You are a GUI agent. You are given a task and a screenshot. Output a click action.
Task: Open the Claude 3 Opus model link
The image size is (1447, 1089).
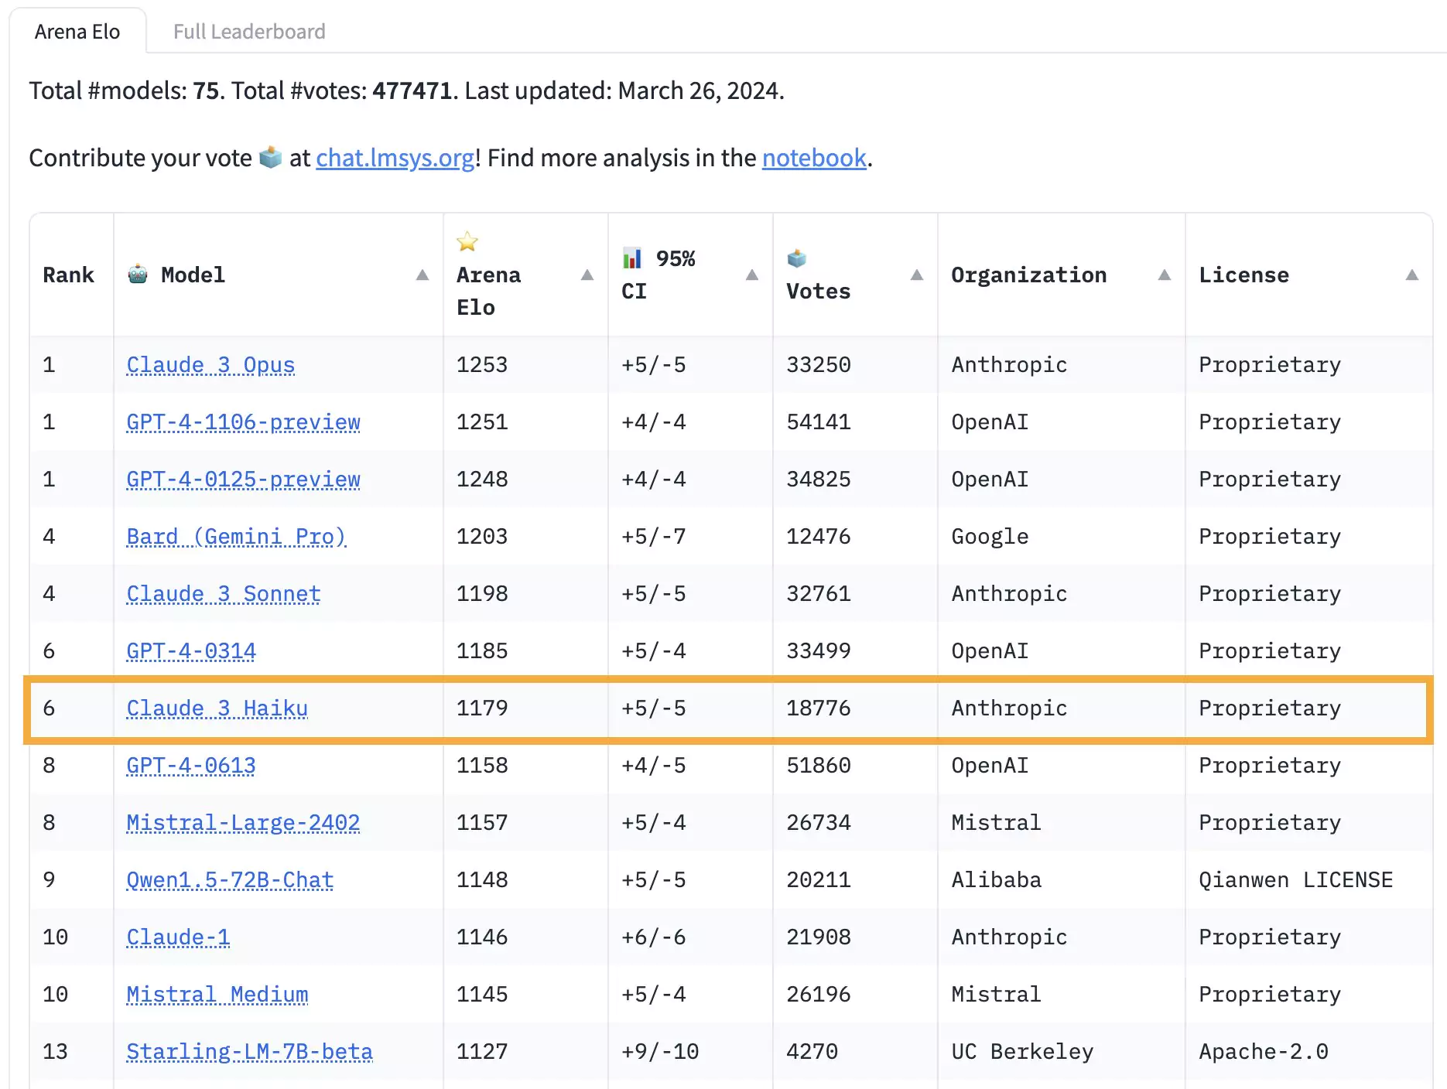(210, 364)
